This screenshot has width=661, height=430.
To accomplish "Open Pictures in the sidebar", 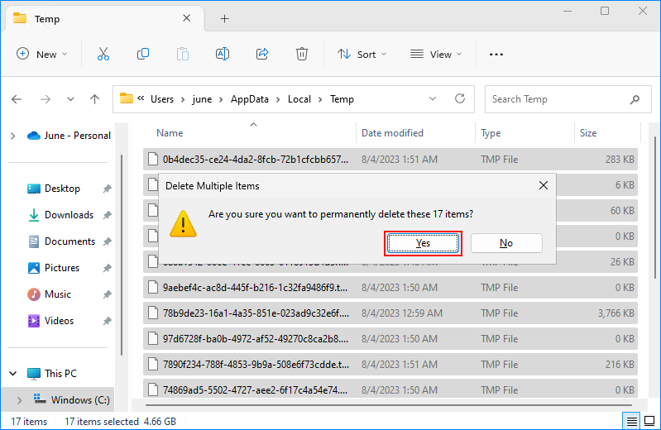I will 54,268.
